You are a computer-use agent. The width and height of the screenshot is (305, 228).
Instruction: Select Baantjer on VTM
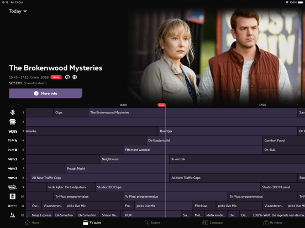point(228,131)
